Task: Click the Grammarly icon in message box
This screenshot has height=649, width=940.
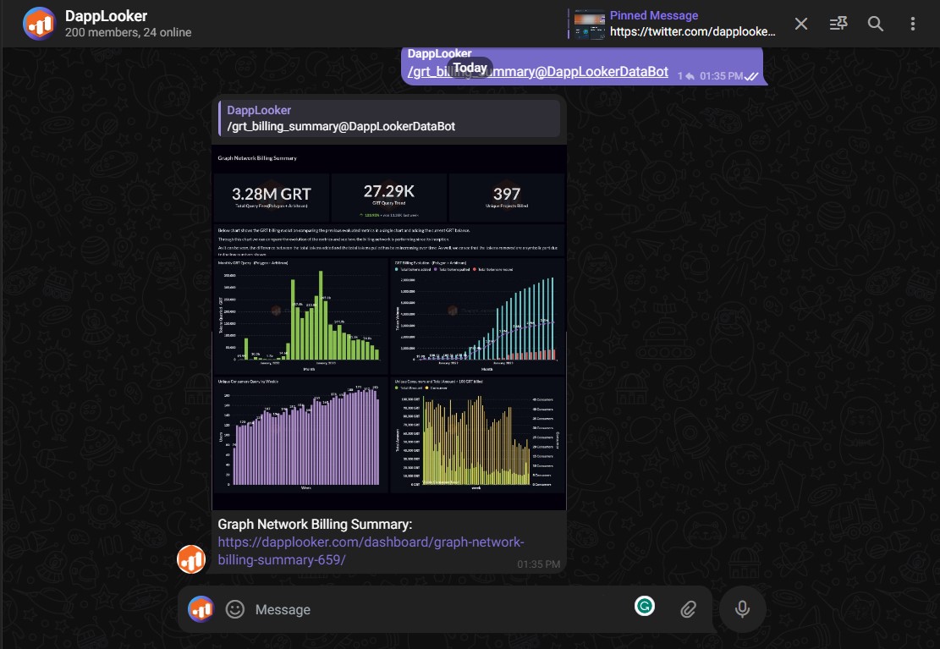Action: [645, 606]
